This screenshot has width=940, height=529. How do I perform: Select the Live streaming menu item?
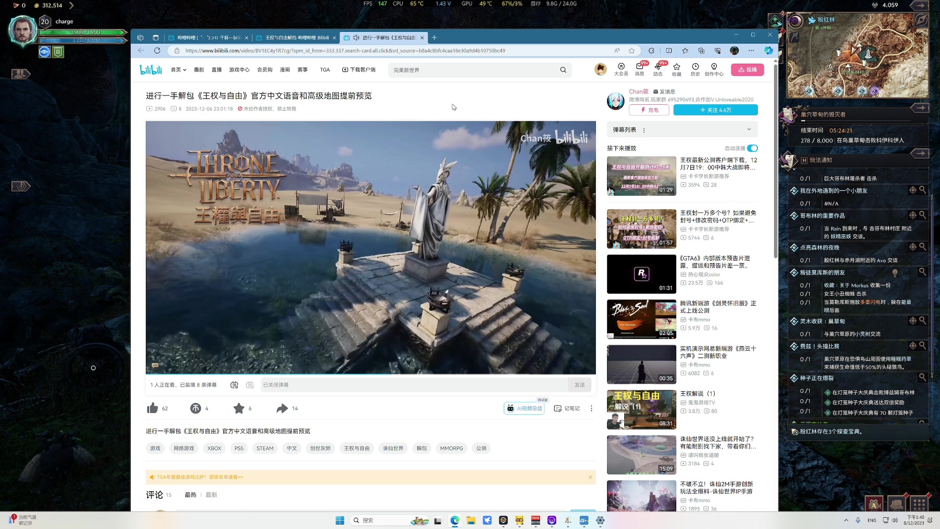(x=216, y=70)
